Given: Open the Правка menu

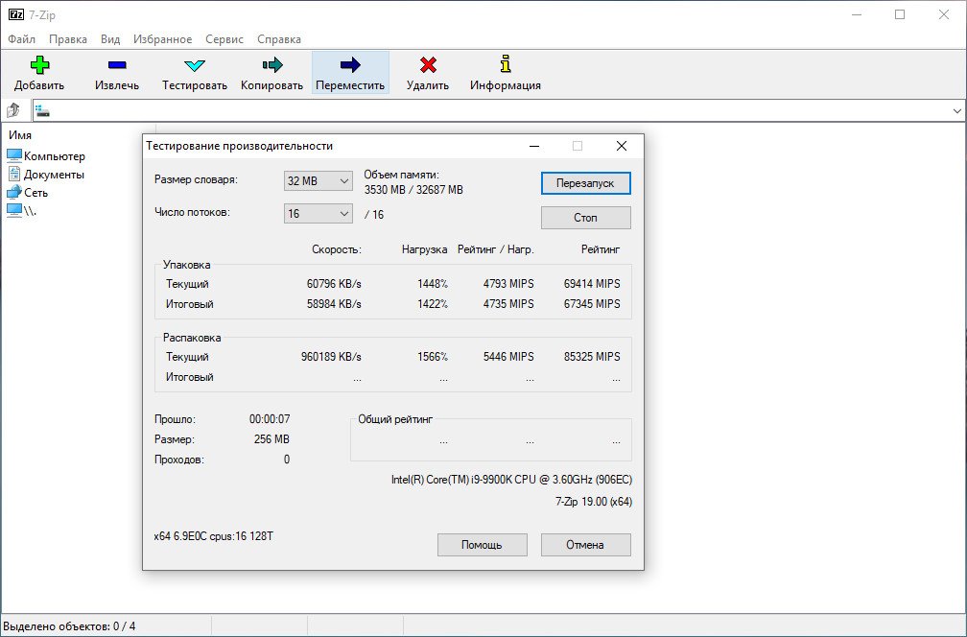Looking at the screenshot, I should [x=68, y=38].
